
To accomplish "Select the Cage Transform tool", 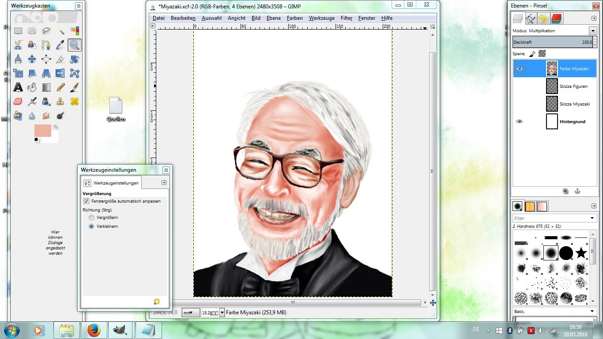I will [75, 73].
